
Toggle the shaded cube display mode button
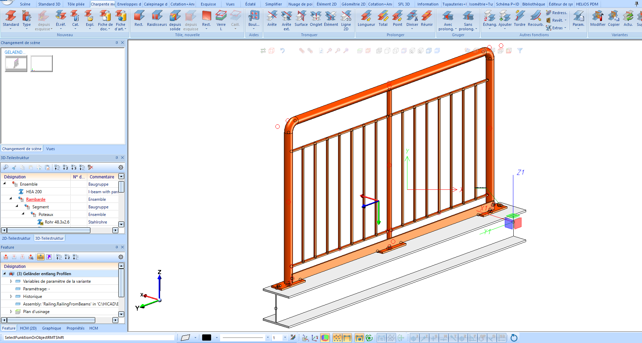[325, 338]
